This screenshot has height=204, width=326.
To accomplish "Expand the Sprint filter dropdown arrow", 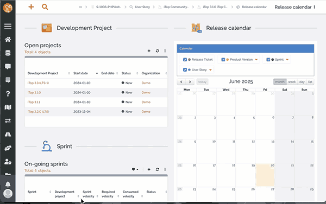I will (x=287, y=60).
